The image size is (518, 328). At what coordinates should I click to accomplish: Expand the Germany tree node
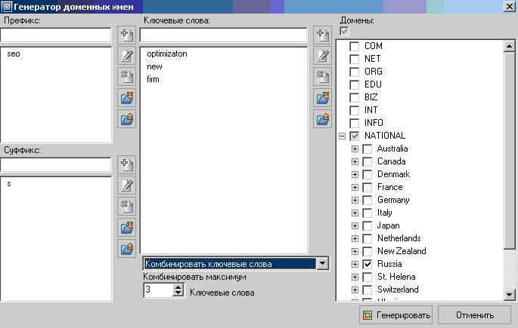[x=355, y=201]
